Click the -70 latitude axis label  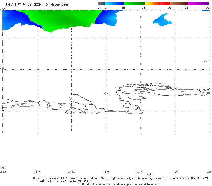pyautogui.click(x=3, y=69)
